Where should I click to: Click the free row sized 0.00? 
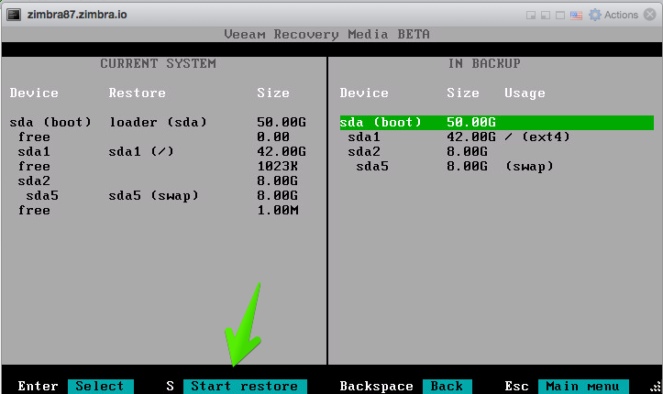click(153, 137)
